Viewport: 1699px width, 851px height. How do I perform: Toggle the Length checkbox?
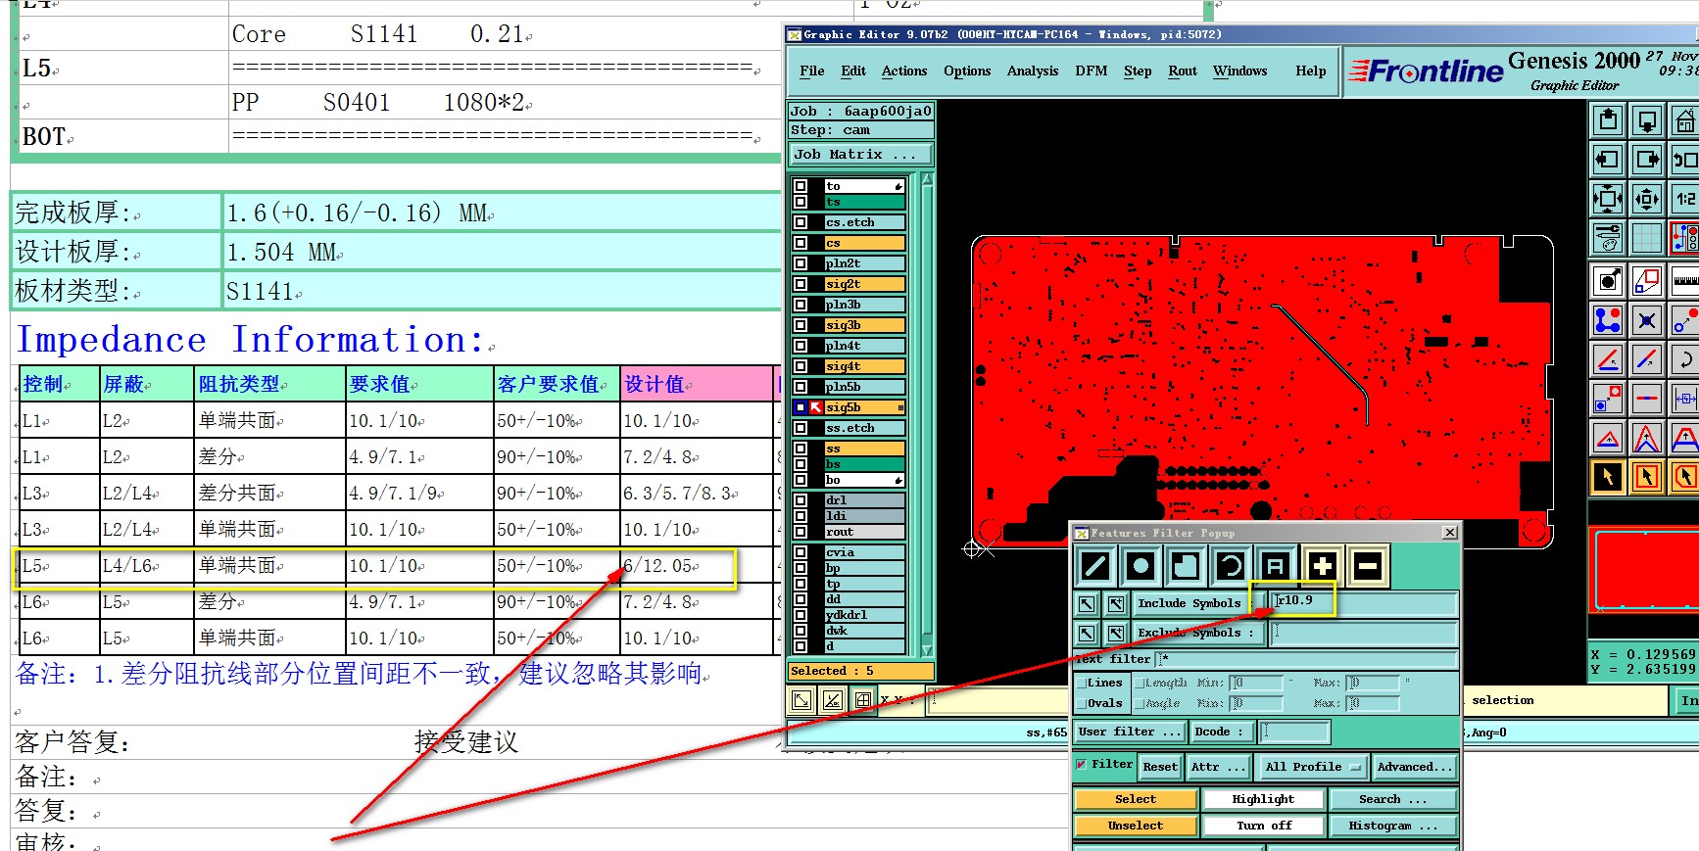[1140, 683]
